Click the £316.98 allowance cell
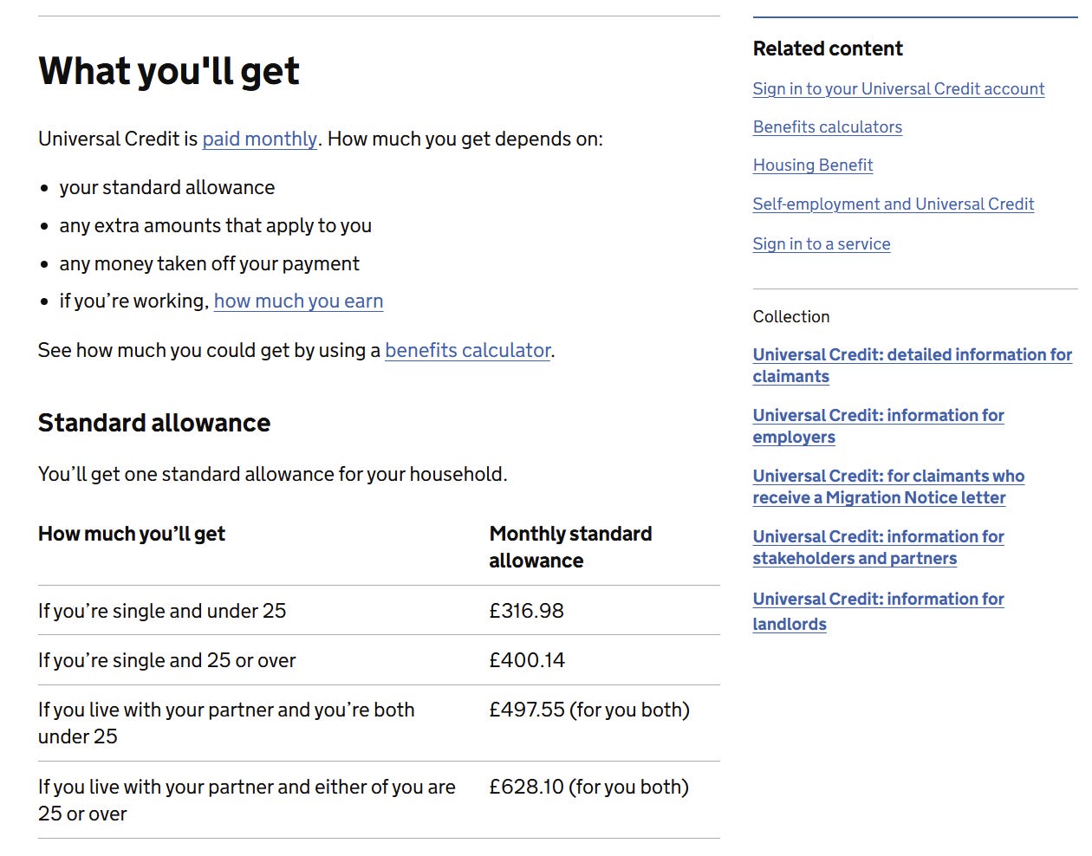This screenshot has height=856, width=1092. [x=526, y=611]
